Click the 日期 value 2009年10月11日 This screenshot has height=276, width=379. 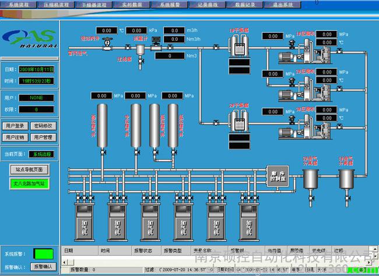pos(37,69)
